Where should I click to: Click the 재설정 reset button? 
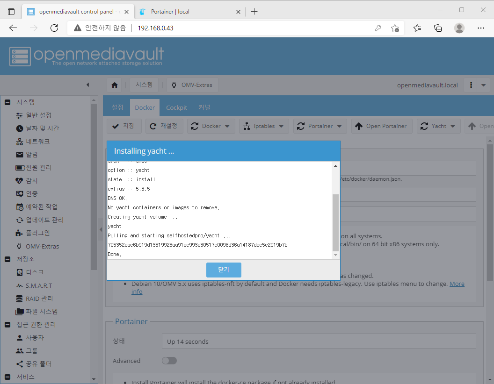pyautogui.click(x=164, y=126)
